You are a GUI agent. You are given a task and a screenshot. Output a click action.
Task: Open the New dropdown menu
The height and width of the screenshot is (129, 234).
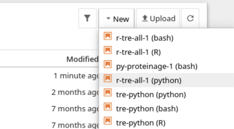coord(117,19)
